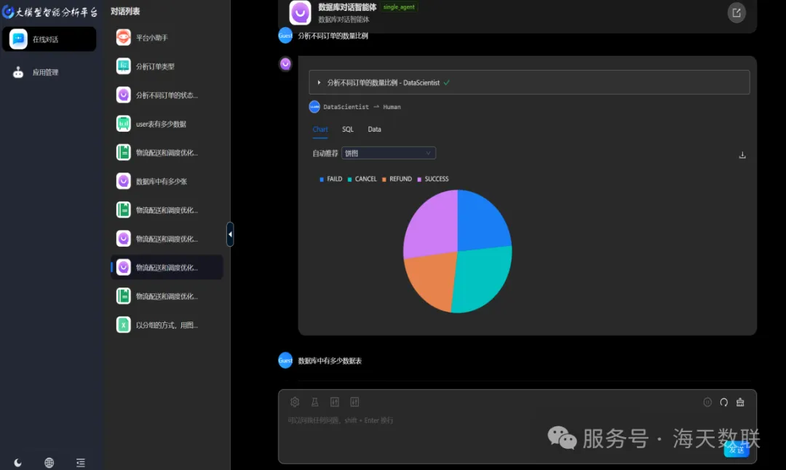Click the flask icon in chat input toolbar
The height and width of the screenshot is (470, 786).
tap(314, 402)
